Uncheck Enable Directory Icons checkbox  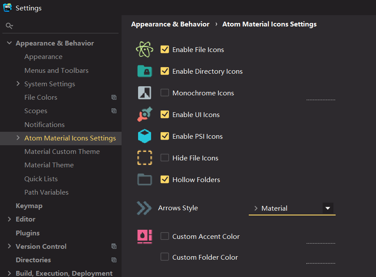coord(165,71)
